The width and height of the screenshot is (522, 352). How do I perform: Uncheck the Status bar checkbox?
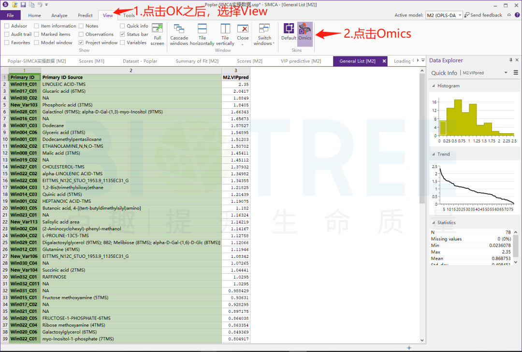122,34
